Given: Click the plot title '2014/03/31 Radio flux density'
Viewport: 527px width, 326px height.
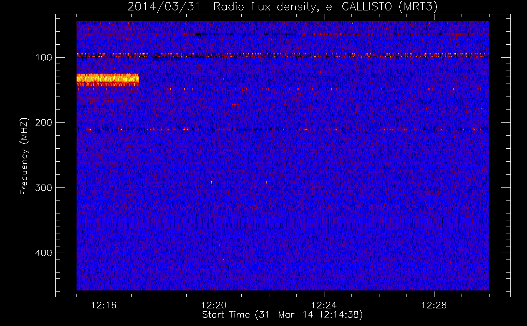Looking at the screenshot, I should click(x=221, y=7).
